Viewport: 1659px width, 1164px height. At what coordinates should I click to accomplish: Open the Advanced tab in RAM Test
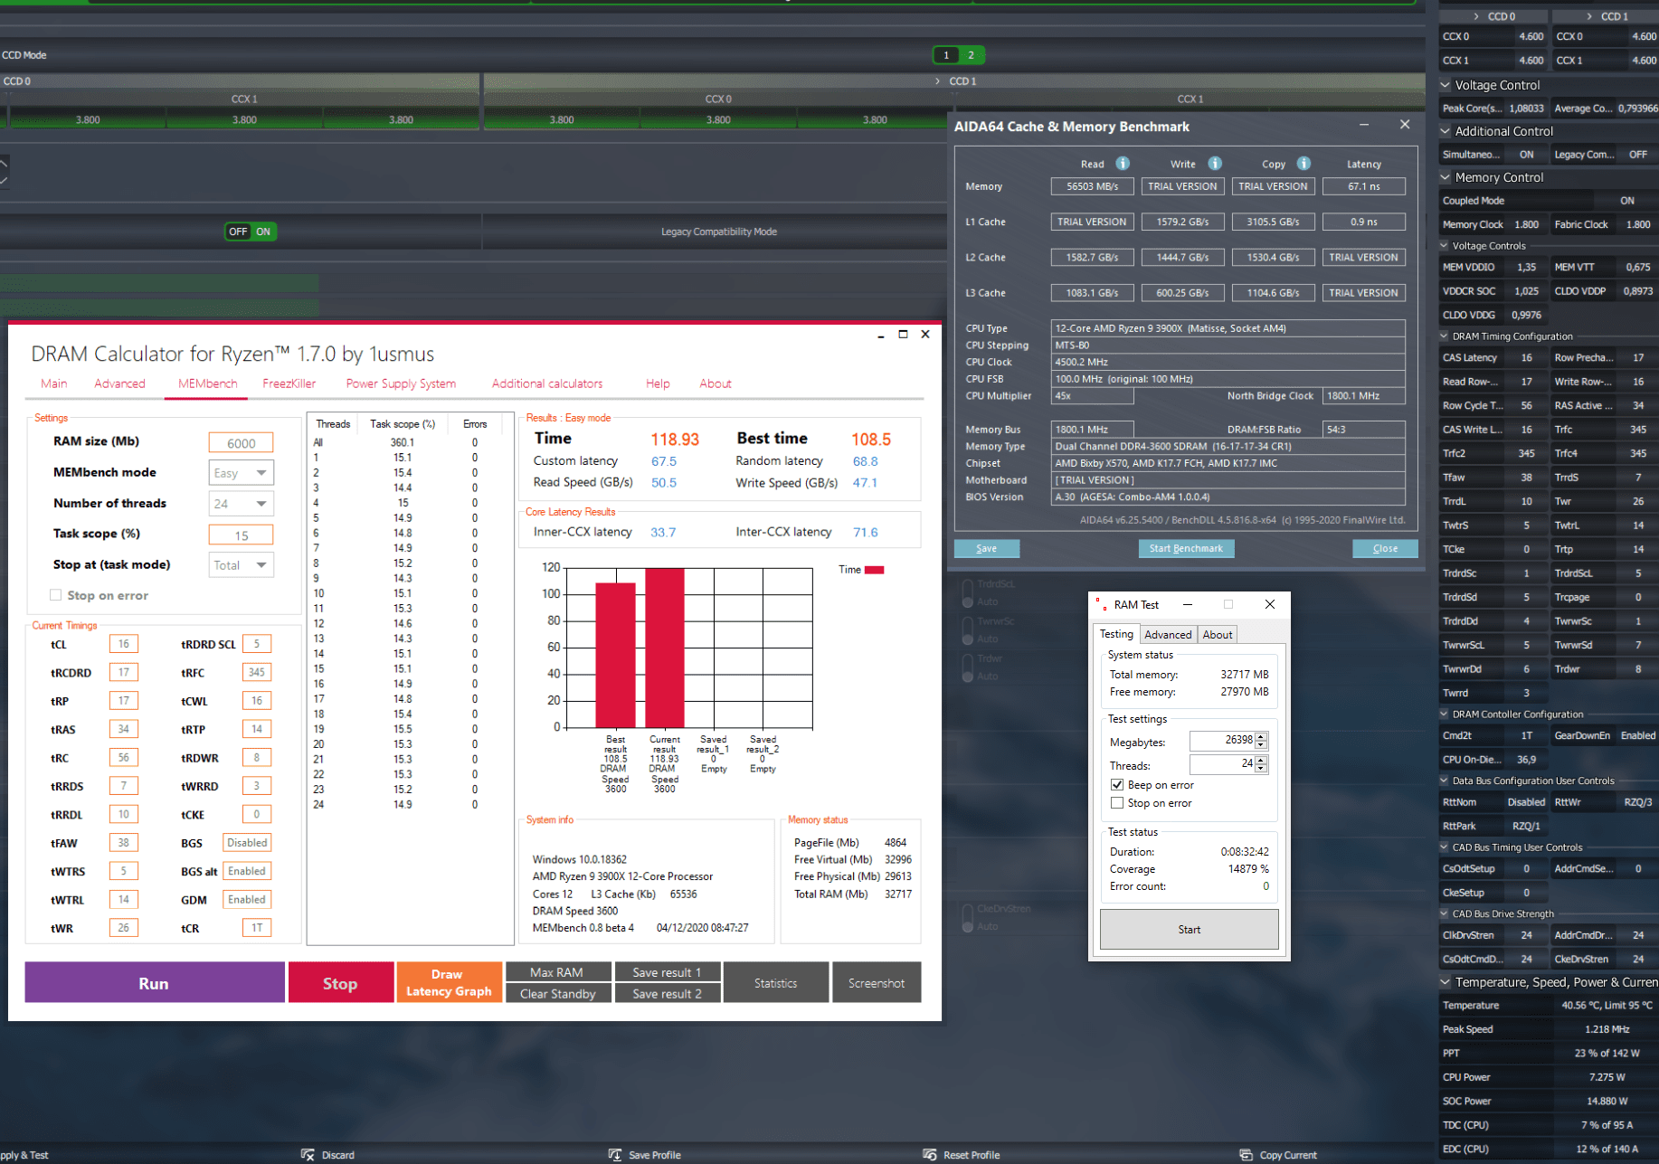pos(1168,635)
